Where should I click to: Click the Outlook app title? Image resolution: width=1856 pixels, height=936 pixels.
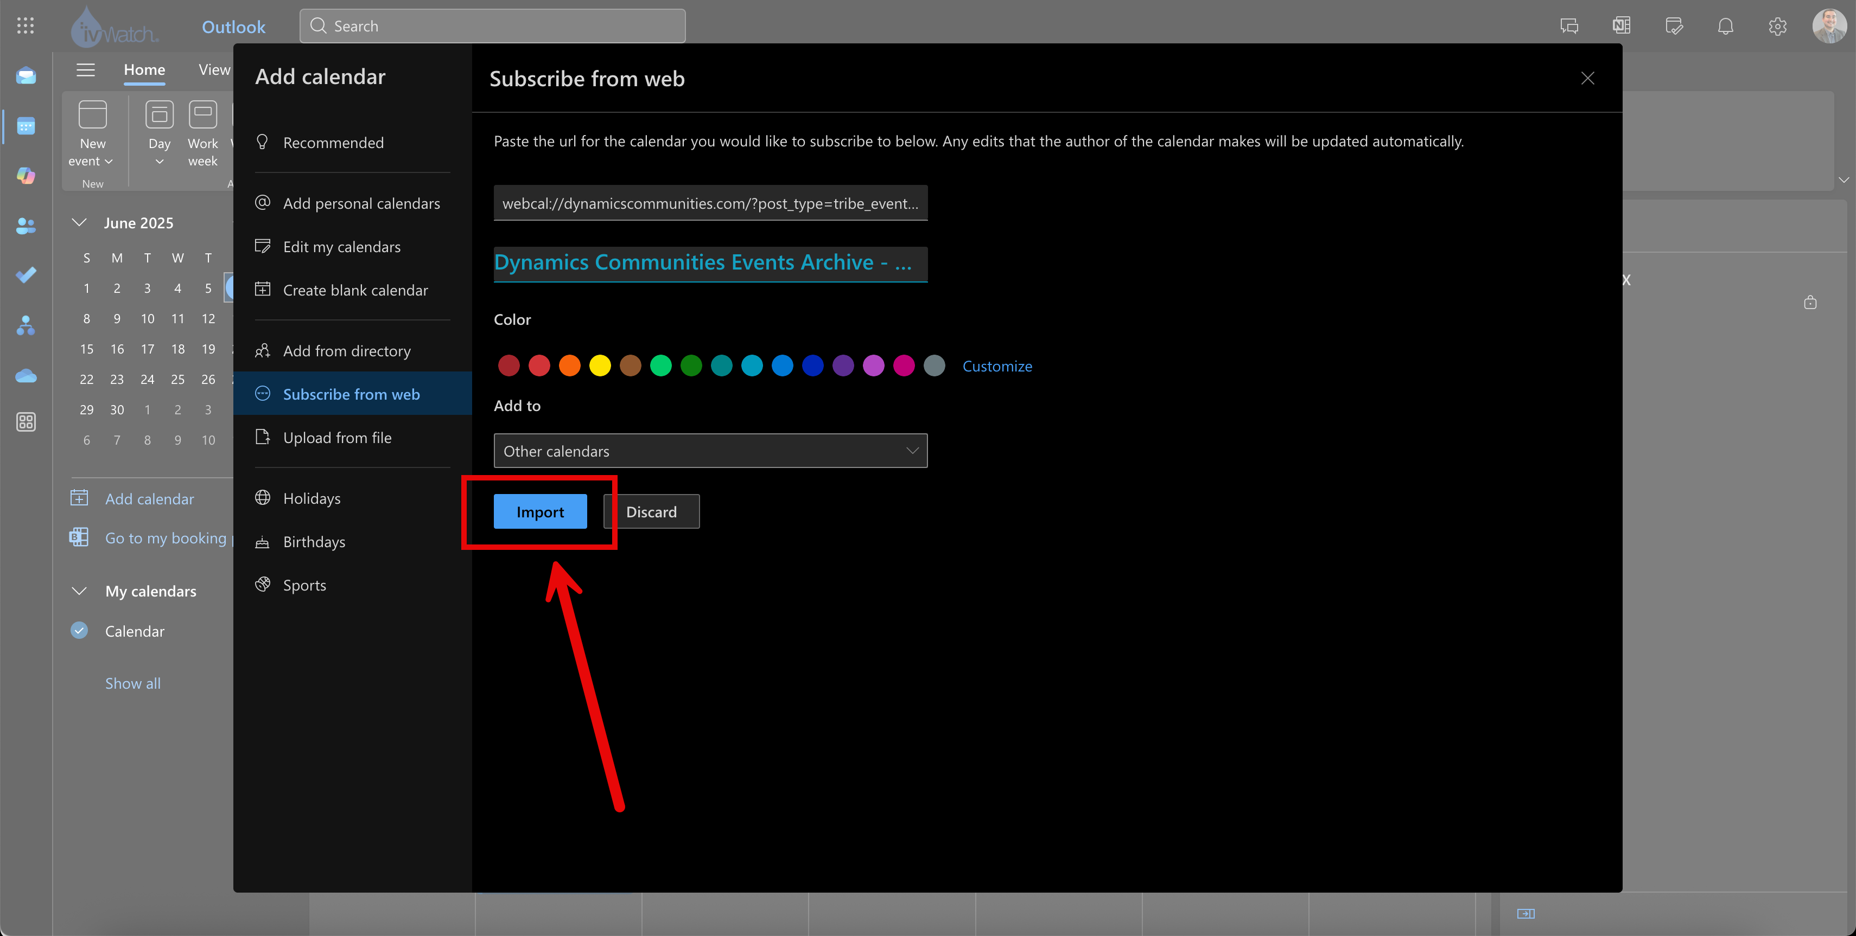pyautogui.click(x=233, y=27)
